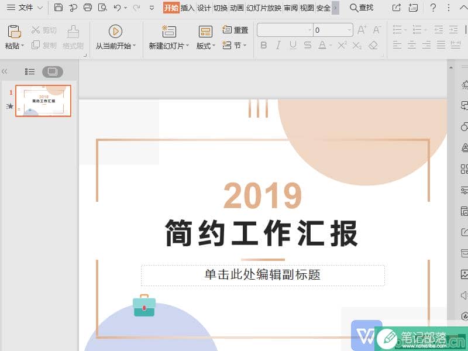Viewport: 468px width, 351px height.
Task: Click the 查找 search button
Action: pos(362,8)
